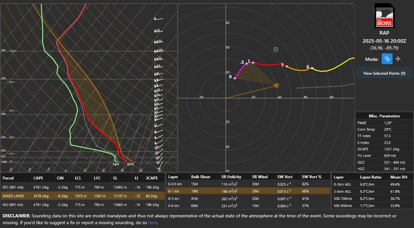414x228 pixels.
Task: Activate the point-select mode icon
Action: pyautogui.click(x=387, y=59)
